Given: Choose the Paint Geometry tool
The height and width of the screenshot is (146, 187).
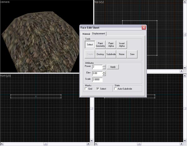Looking at the screenshot, I should tap(100, 45).
